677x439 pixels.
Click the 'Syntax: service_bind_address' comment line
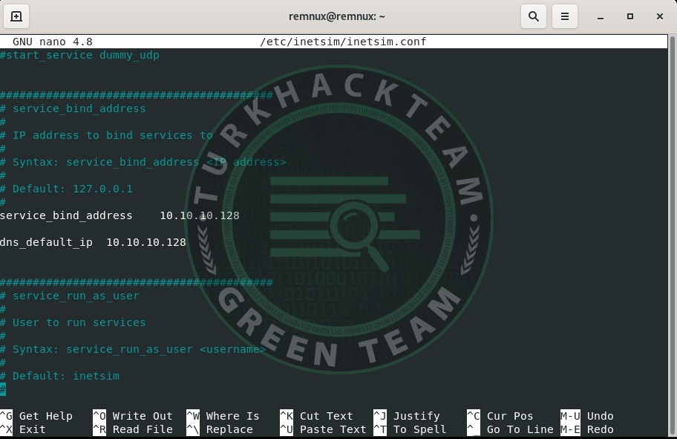[143, 163]
